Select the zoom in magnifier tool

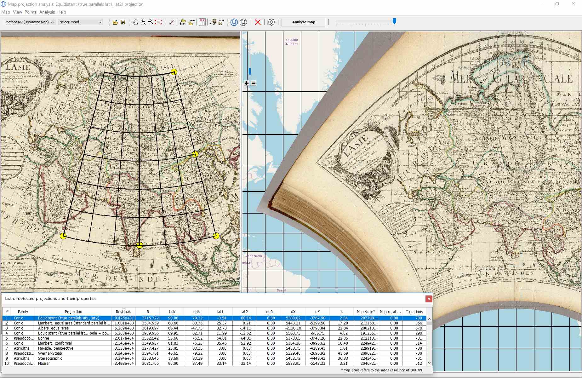click(x=143, y=22)
